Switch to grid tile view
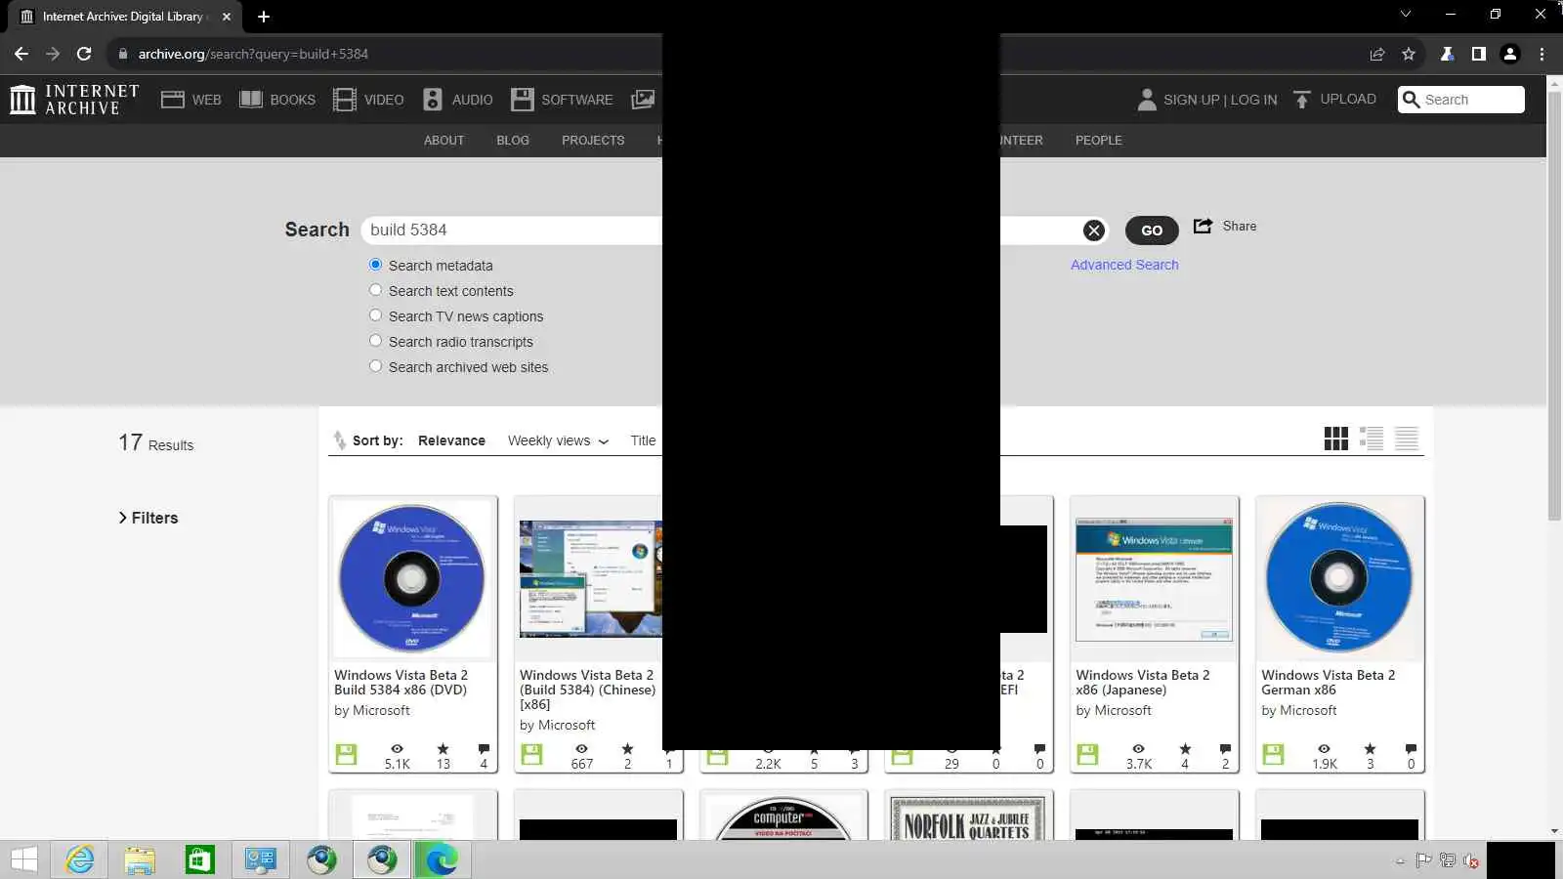Viewport: 1563px width, 879px height. click(x=1336, y=439)
